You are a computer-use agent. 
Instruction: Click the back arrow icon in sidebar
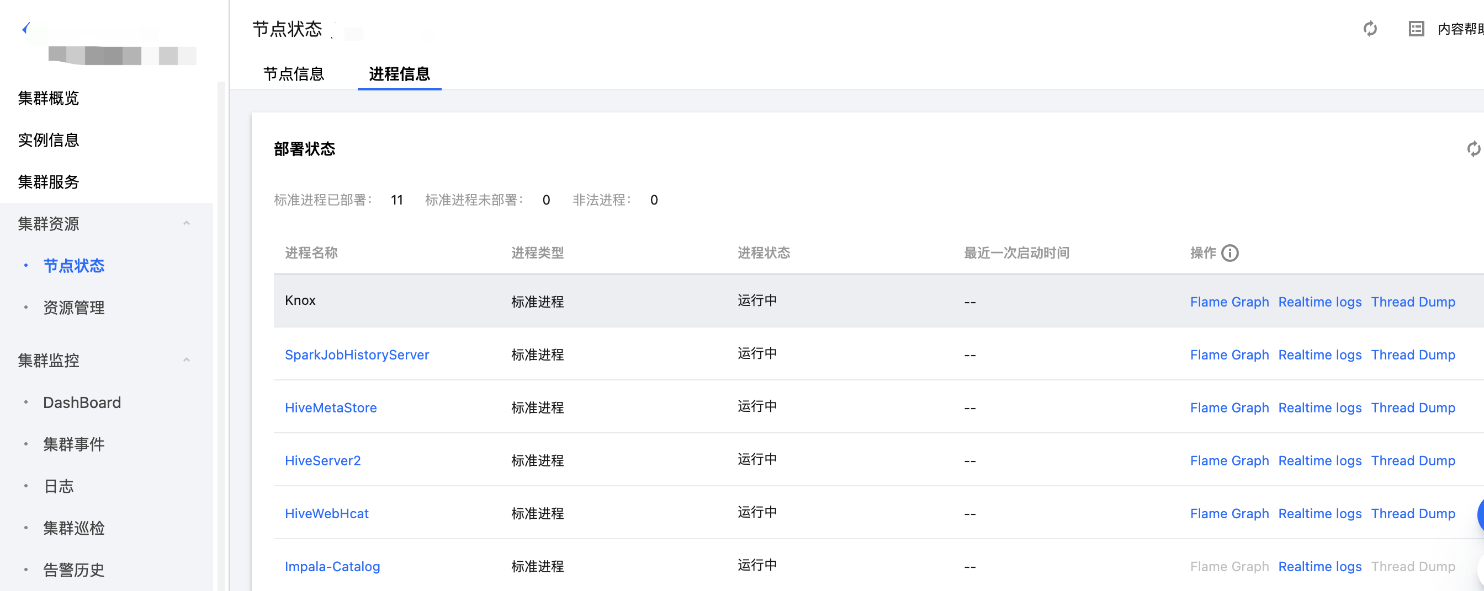coord(26,28)
